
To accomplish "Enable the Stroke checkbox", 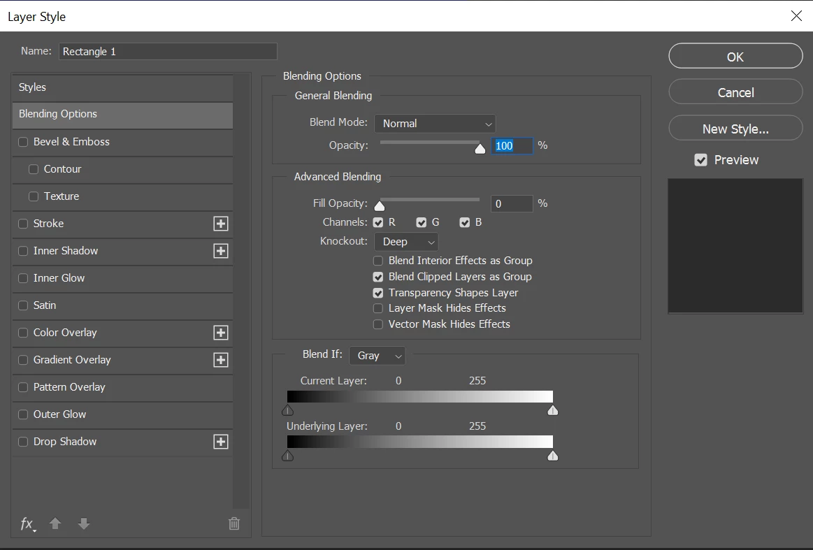I will 23,224.
